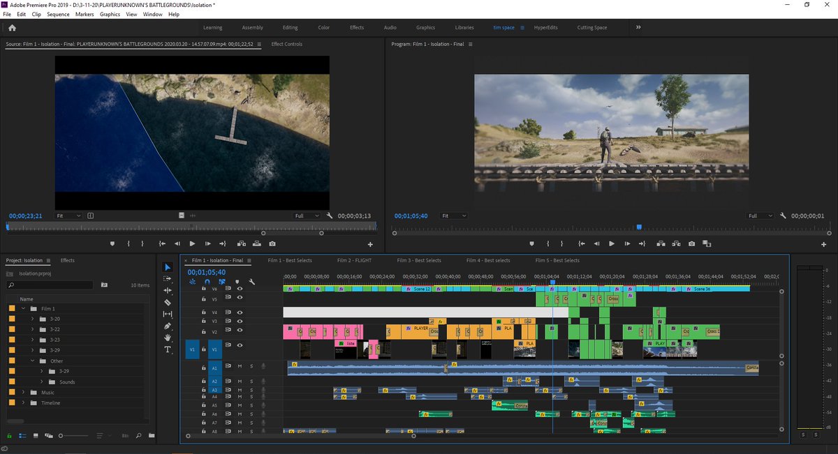
Task: Select the Hand tool
Action: (168, 338)
